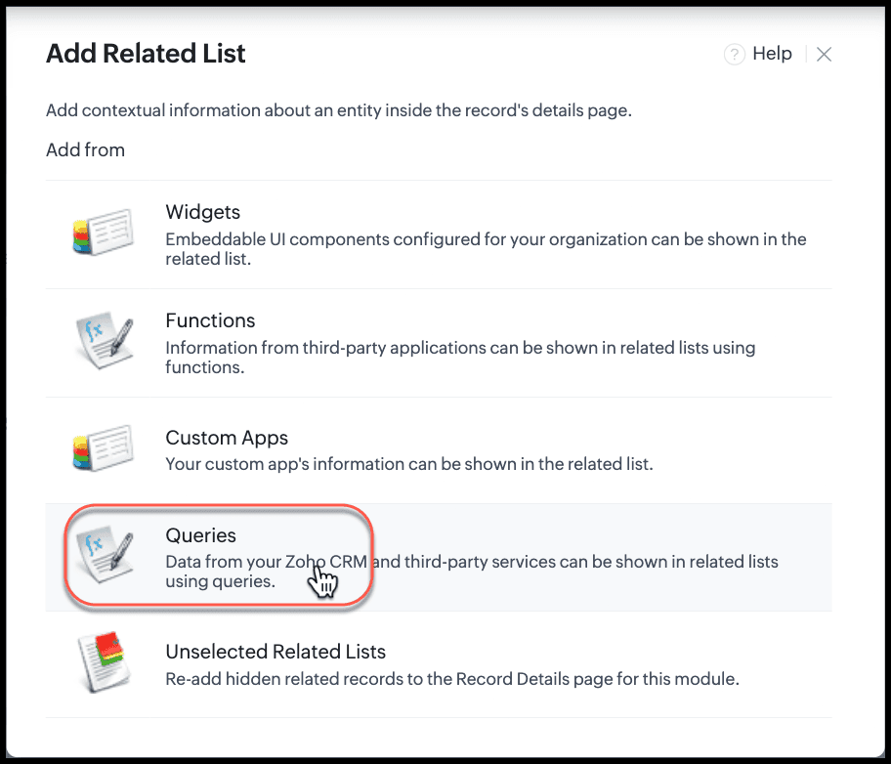Click the Queries script icon

[106, 554]
